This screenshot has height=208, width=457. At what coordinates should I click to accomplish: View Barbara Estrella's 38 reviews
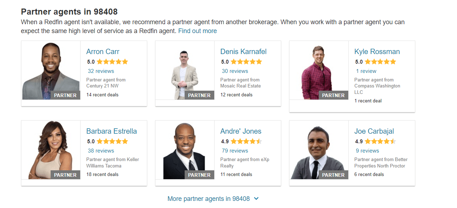tap(101, 150)
